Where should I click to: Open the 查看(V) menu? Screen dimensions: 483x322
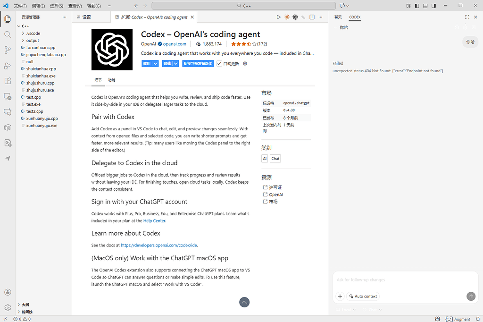(x=75, y=6)
